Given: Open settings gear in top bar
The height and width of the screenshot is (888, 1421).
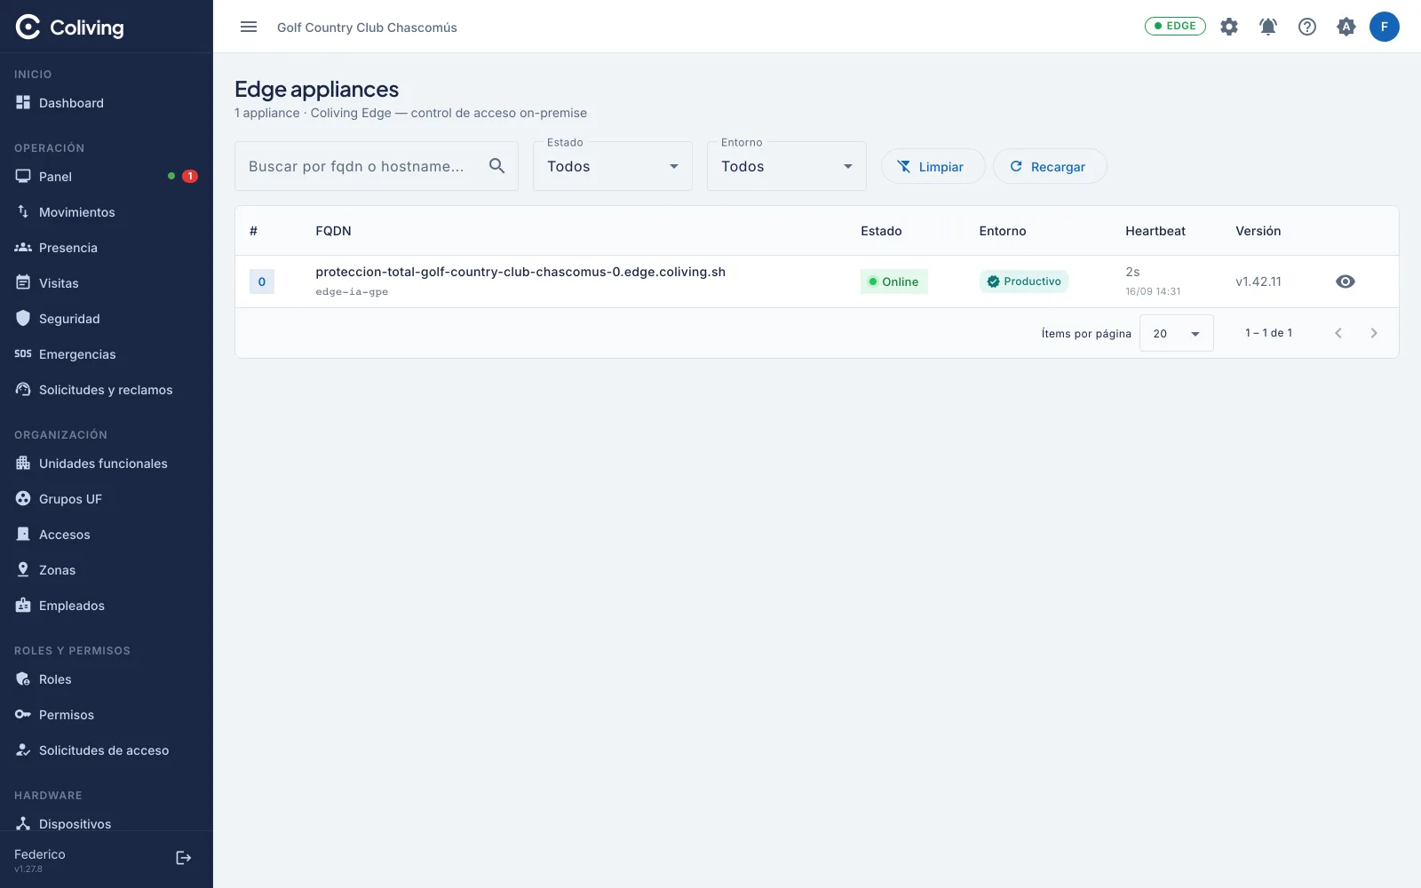Looking at the screenshot, I should [x=1229, y=27].
